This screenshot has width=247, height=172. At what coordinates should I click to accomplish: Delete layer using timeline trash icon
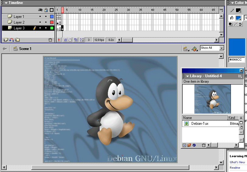(x=50, y=40)
